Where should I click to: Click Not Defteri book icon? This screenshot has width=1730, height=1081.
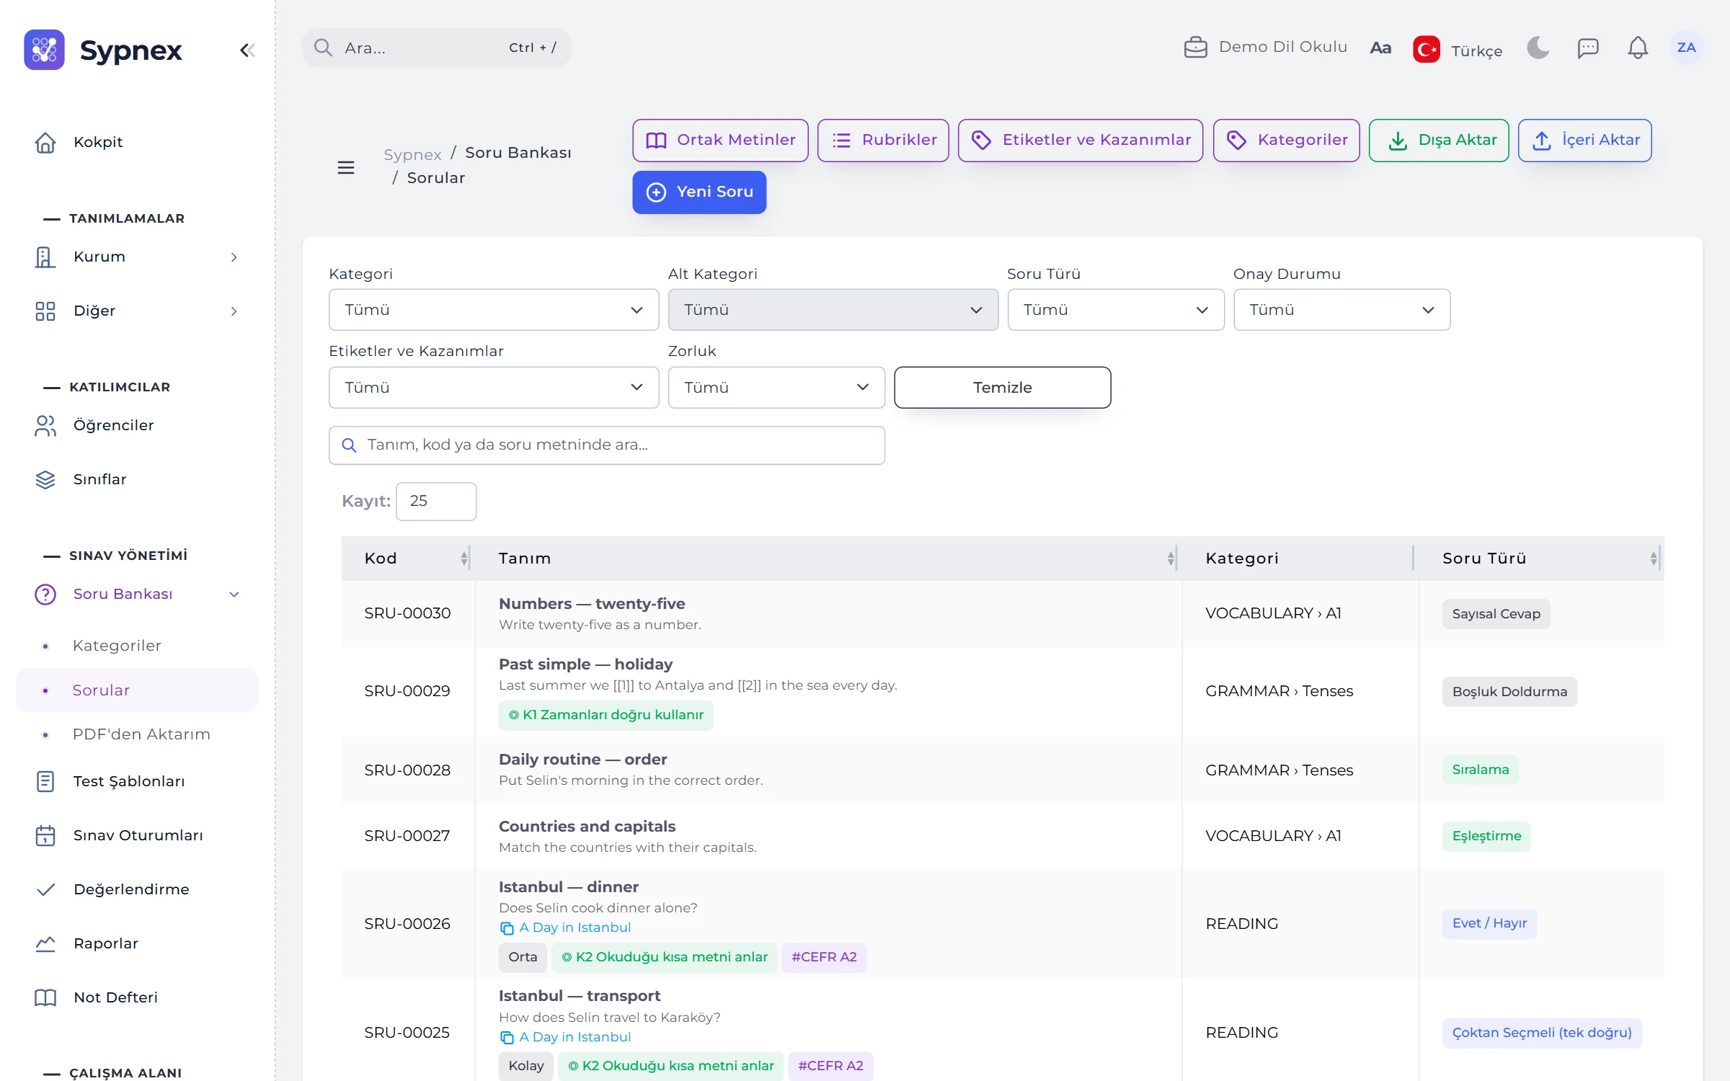45,997
